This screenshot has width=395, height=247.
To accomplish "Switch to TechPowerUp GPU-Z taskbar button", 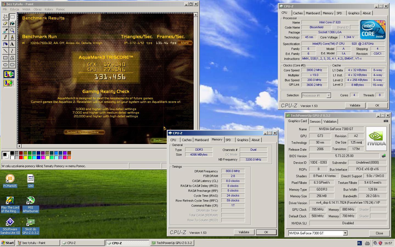I will tap(172, 243).
